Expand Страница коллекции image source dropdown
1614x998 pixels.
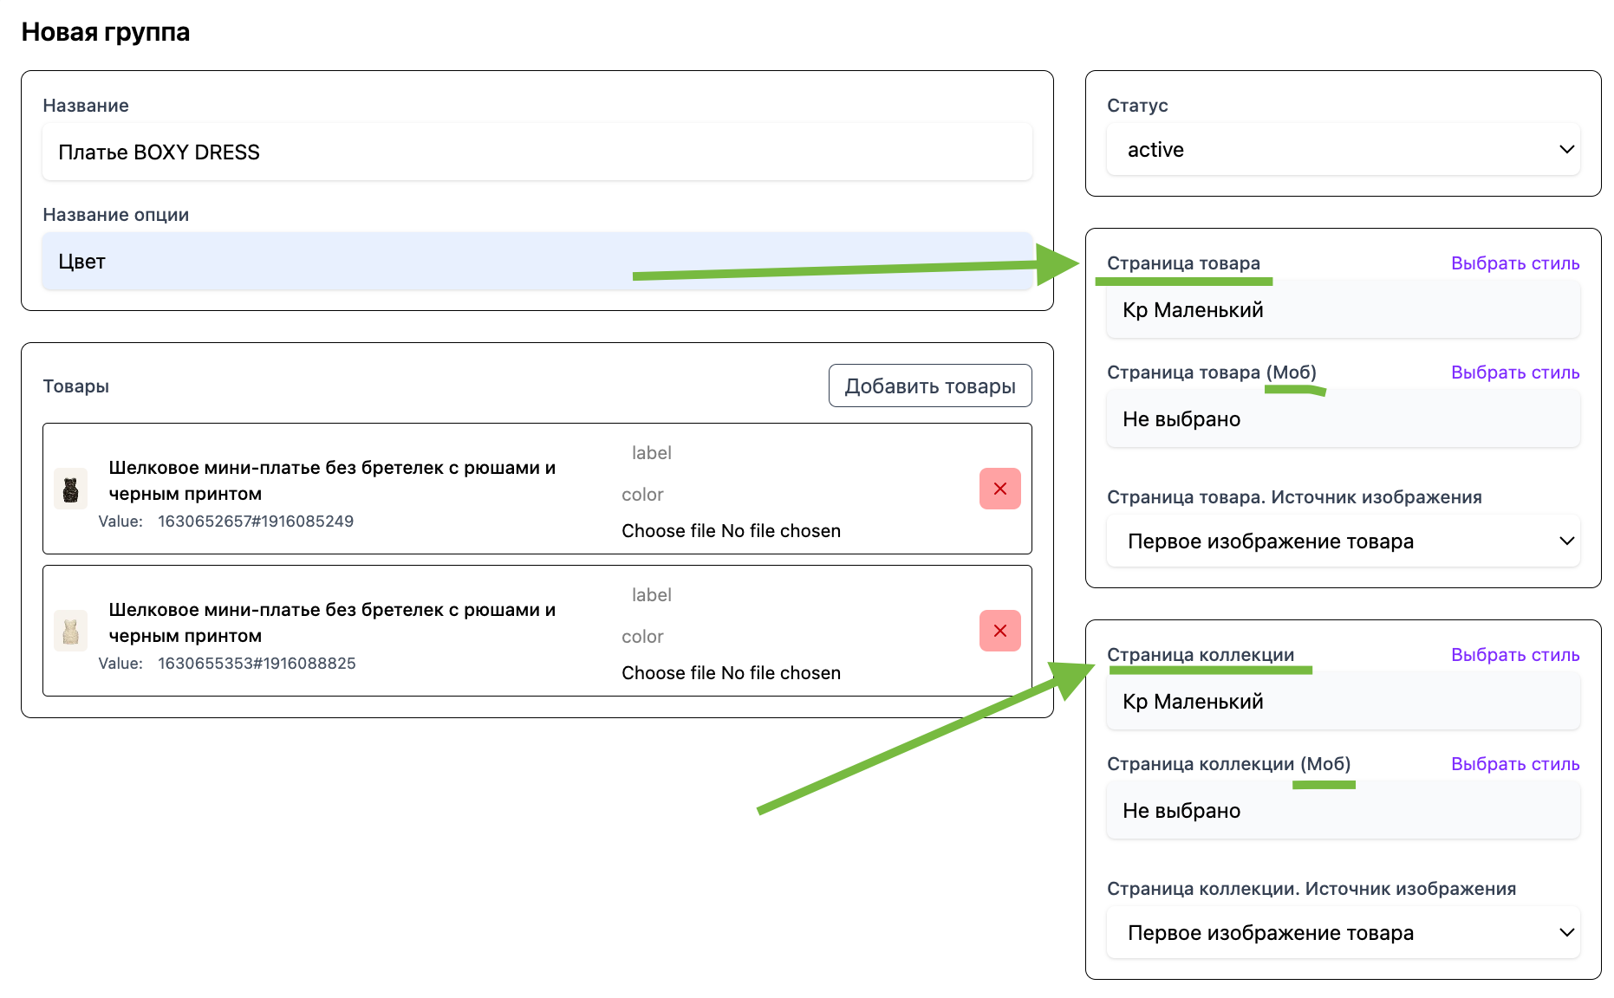(x=1343, y=933)
